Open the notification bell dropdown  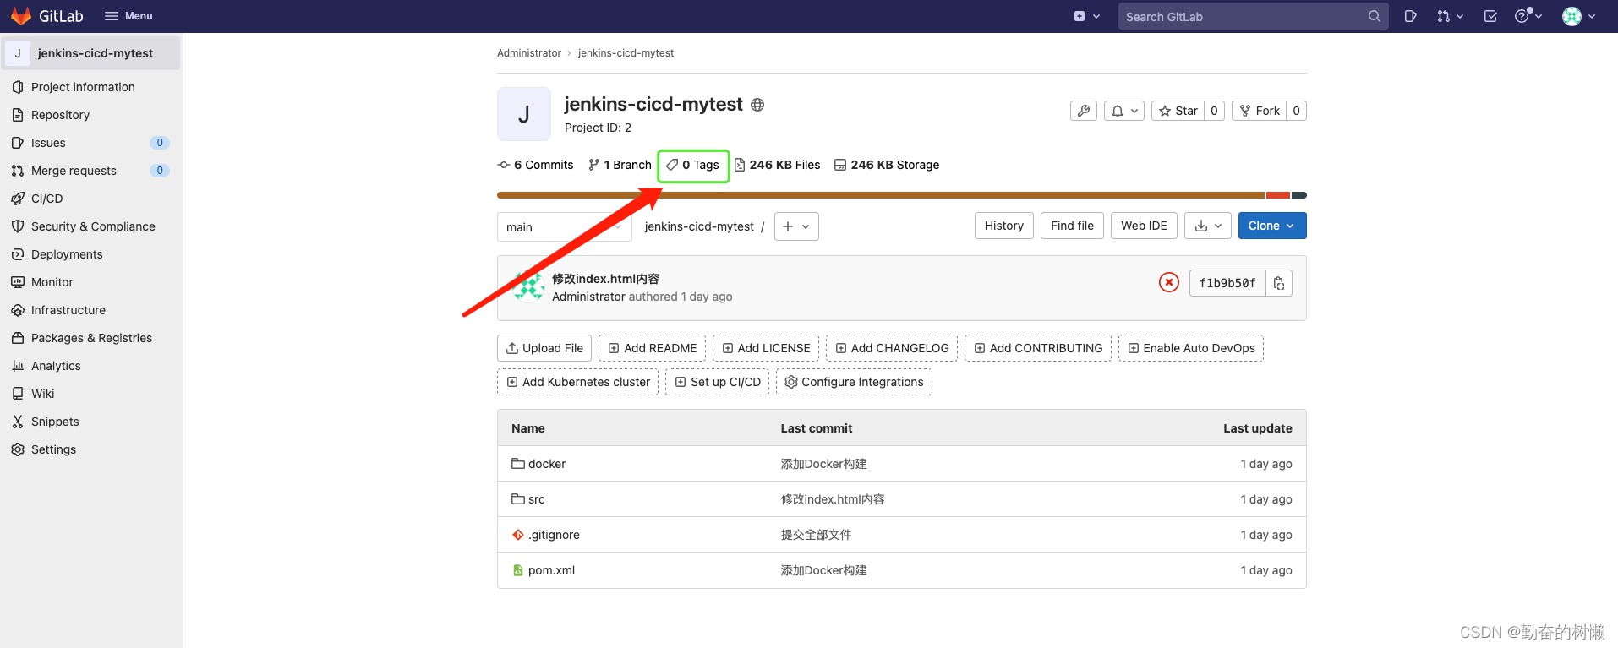[x=1124, y=111]
